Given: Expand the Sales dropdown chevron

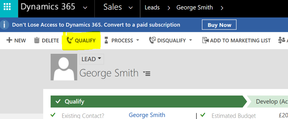Looking at the screenshot, I should pos(131,8).
